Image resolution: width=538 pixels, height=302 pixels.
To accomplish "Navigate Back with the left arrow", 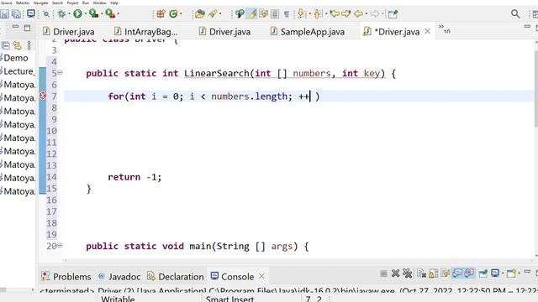I will point(358,13).
